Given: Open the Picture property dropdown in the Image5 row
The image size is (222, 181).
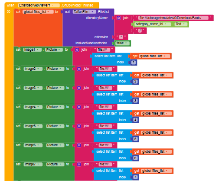Looking at the screenshot, I should (55, 126).
